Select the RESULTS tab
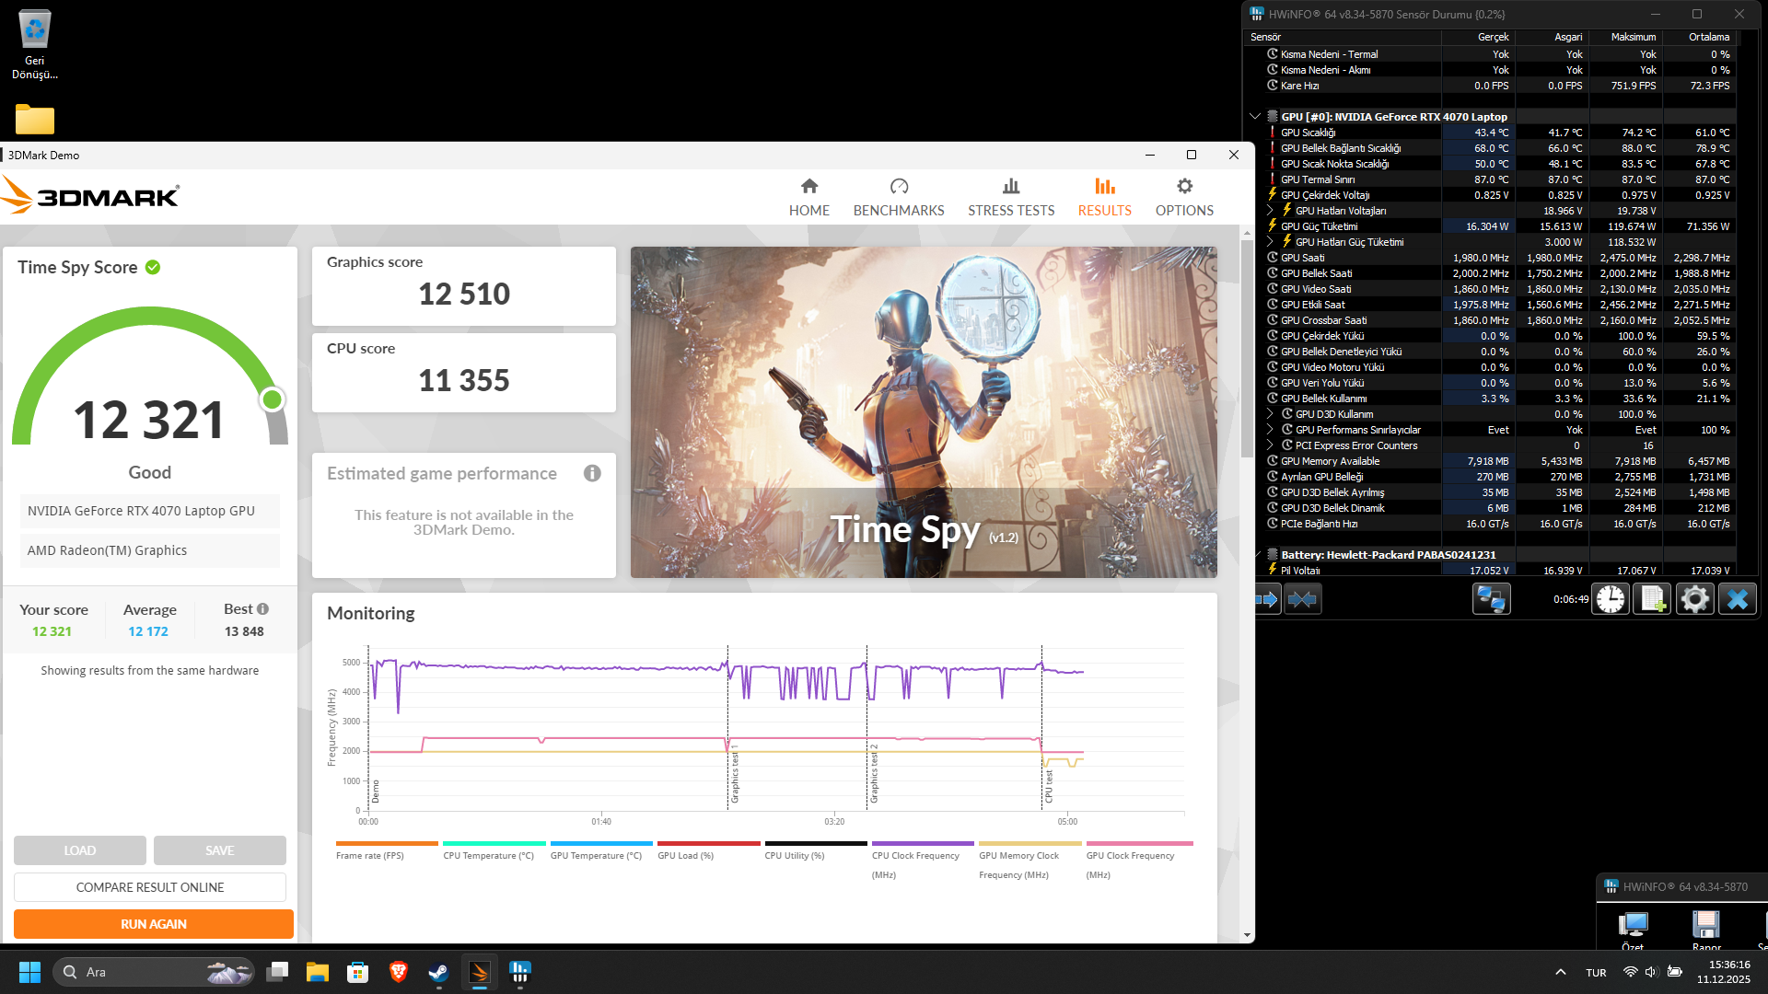 1105,197
